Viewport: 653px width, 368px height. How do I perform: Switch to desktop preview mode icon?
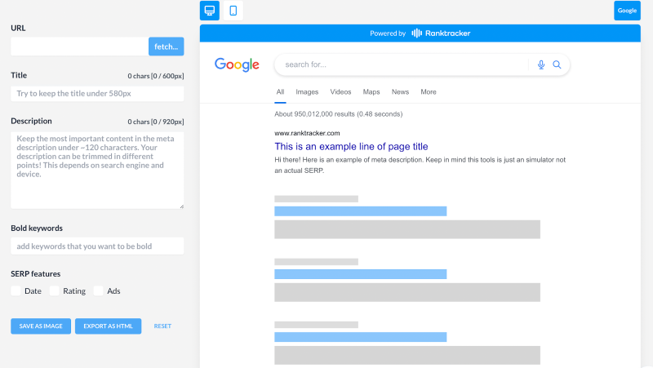pyautogui.click(x=210, y=11)
